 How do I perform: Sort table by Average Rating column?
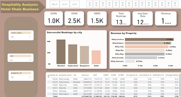172,75
